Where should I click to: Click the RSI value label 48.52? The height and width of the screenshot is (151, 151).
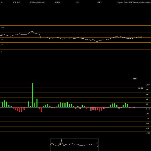(139, 37)
